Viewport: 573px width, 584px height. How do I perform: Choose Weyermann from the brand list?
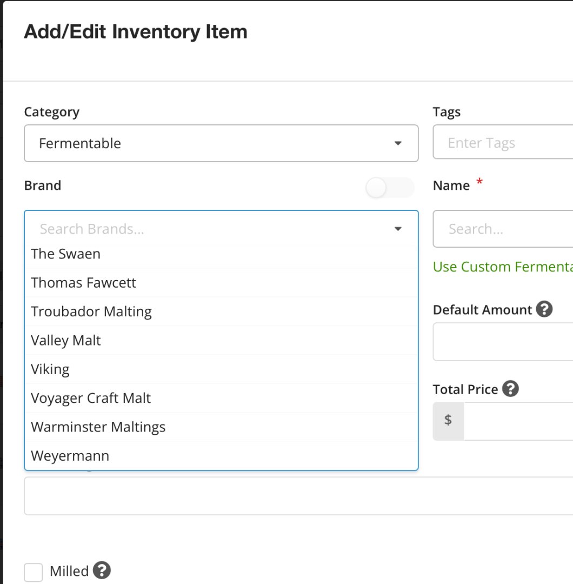point(221,455)
